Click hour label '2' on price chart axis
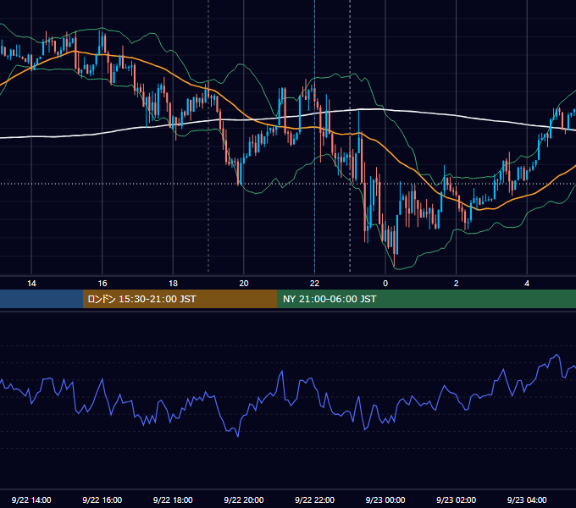This screenshot has height=508, width=576. coord(457,284)
